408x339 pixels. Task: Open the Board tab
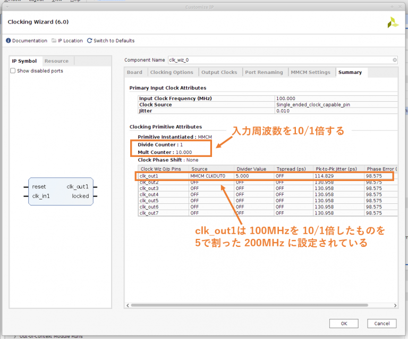tap(134, 72)
